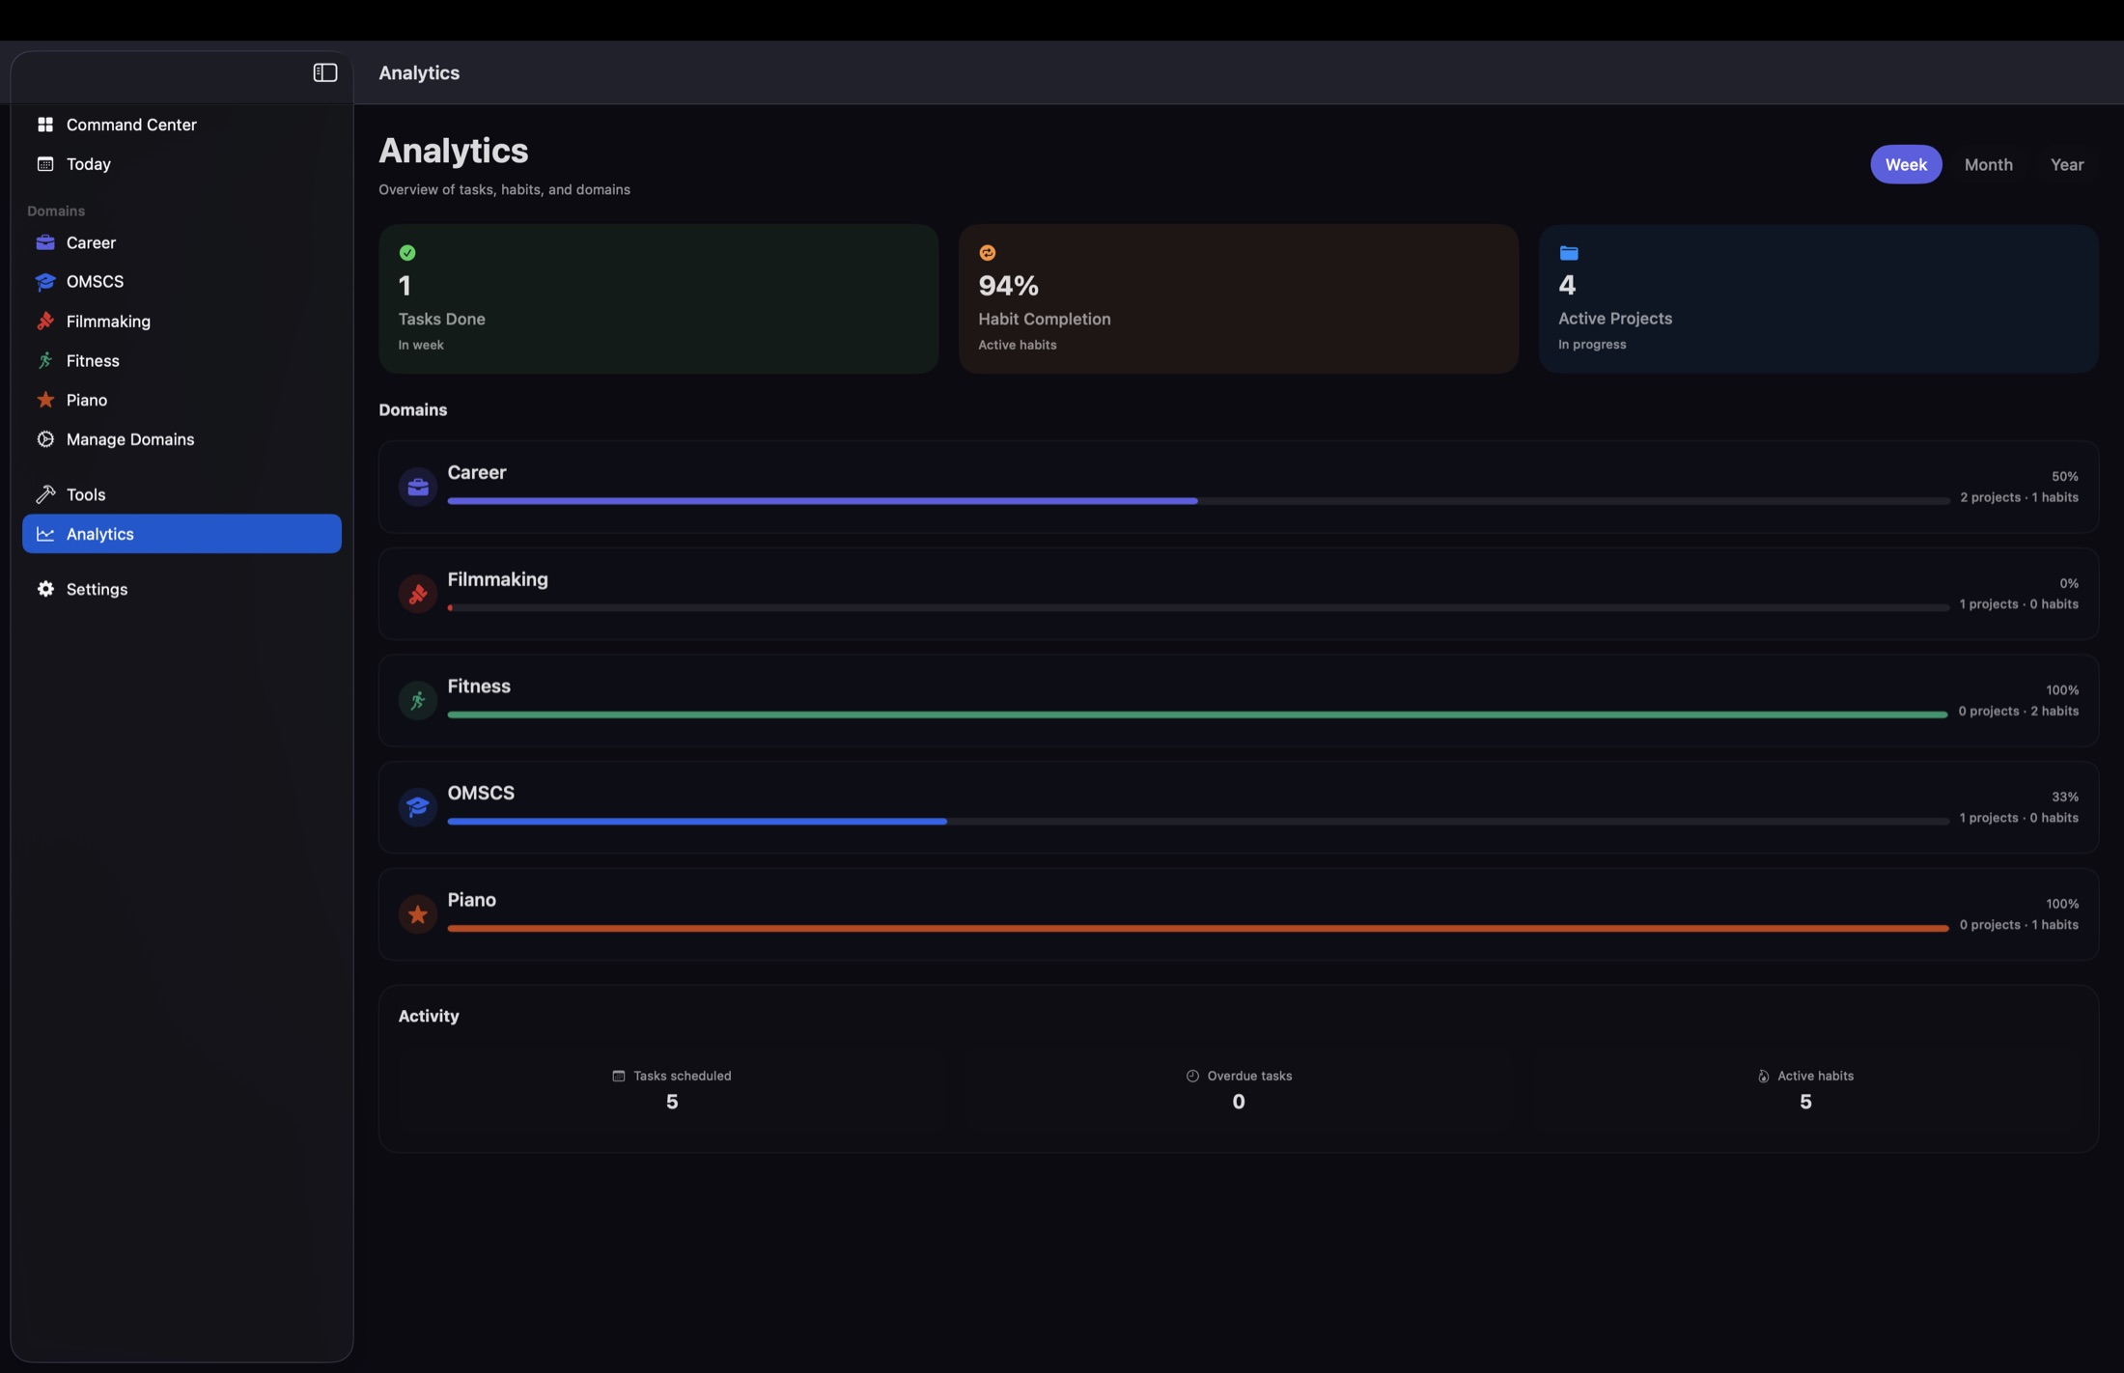Open OMSCS via the graduation cap icon

tap(46, 282)
